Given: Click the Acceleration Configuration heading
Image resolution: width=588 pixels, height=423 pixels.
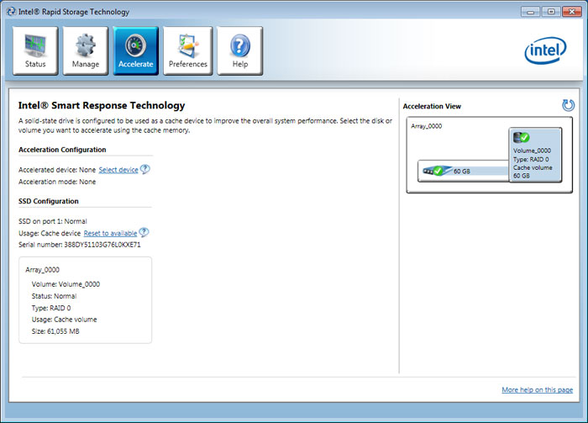Looking at the screenshot, I should tap(62, 150).
